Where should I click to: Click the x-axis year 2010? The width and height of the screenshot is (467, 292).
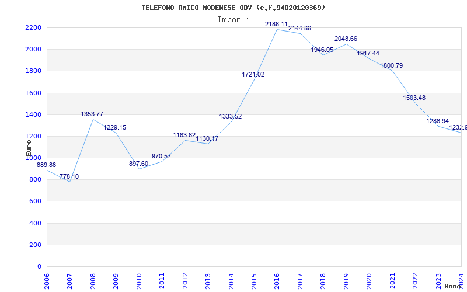click(139, 281)
